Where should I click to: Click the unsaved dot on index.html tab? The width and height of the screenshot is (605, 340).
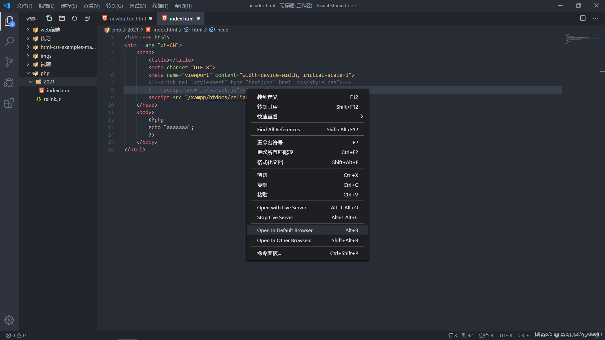[x=198, y=18]
